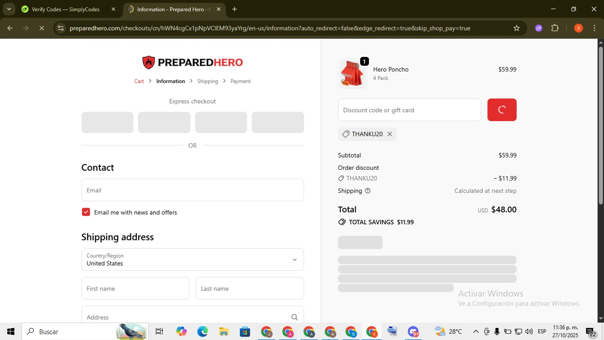Click the network icon in system tray
The image size is (604, 340).
pyautogui.click(x=518, y=332)
